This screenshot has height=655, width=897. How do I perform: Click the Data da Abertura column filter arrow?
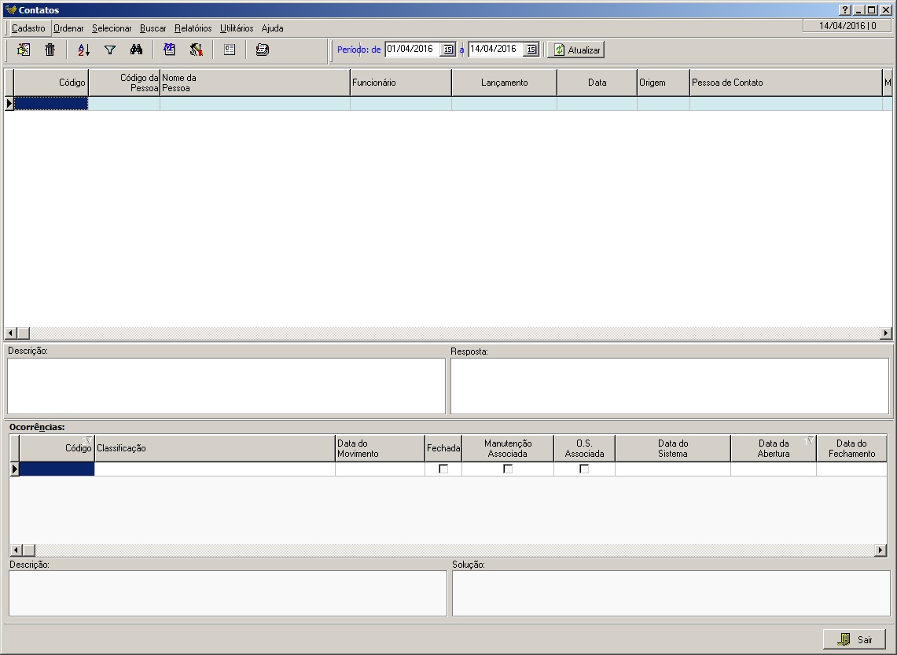click(810, 440)
